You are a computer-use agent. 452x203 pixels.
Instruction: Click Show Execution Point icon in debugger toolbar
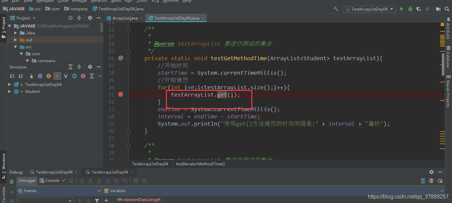click(x=71, y=181)
